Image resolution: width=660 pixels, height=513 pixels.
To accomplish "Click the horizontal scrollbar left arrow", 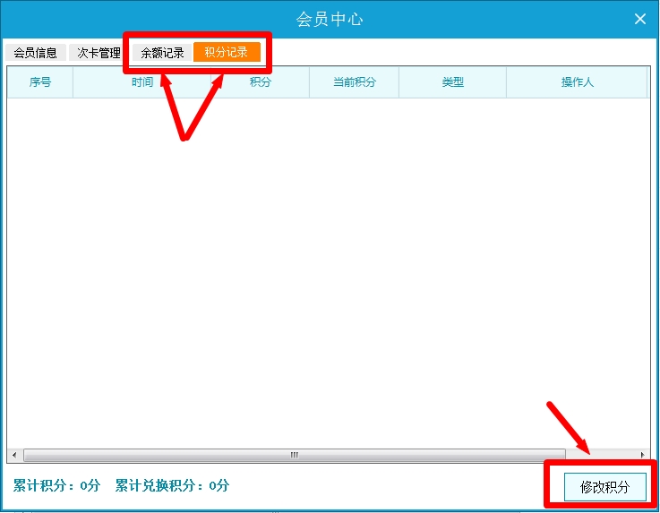I will pos(13,455).
